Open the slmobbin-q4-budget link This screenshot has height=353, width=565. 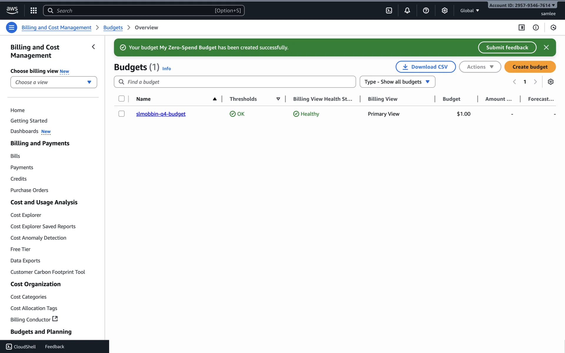(x=161, y=114)
